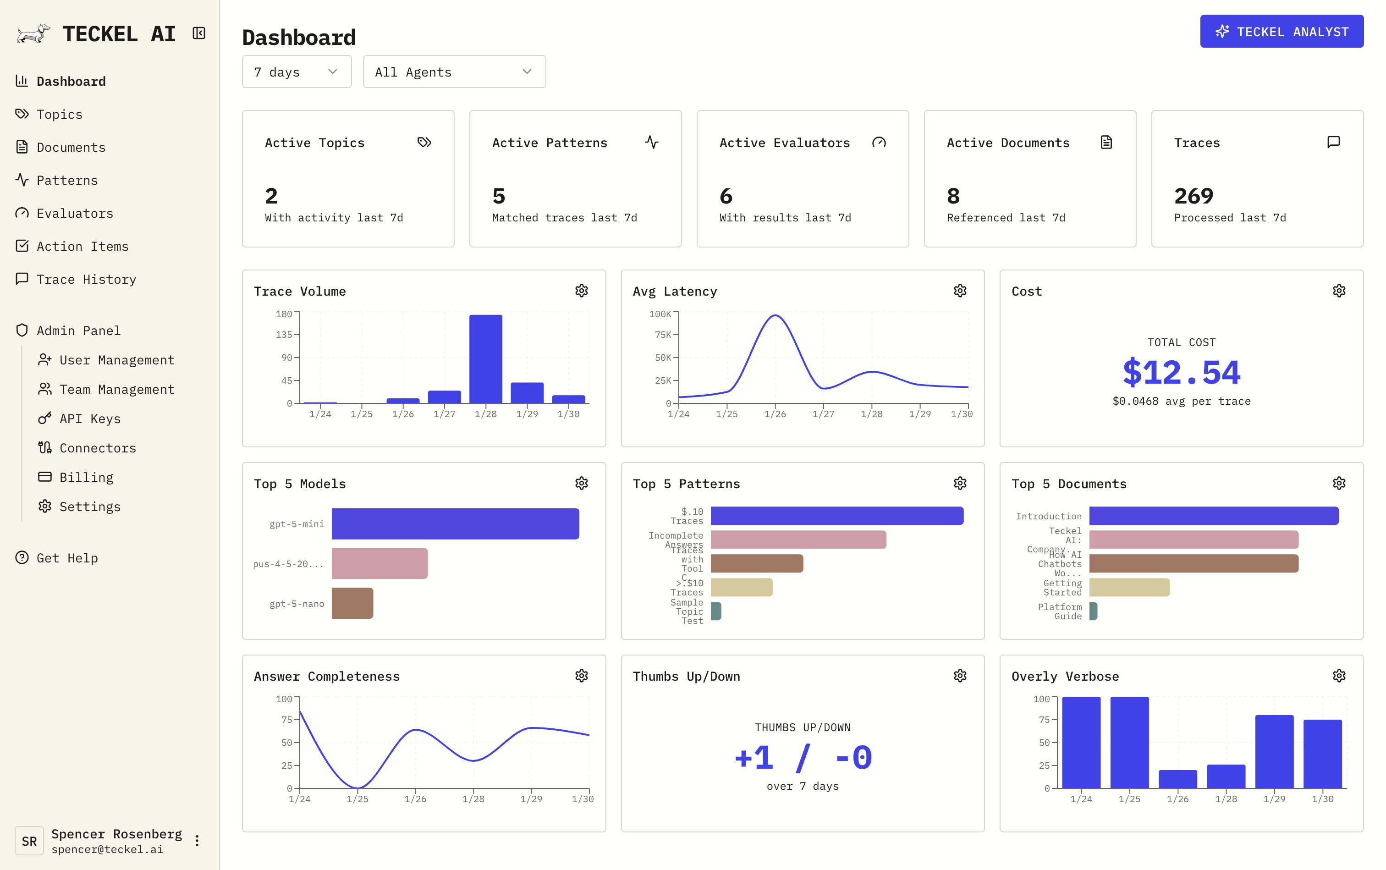Open the Trace Volume chart settings gear
This screenshot has height=870, width=1386.
[582, 291]
